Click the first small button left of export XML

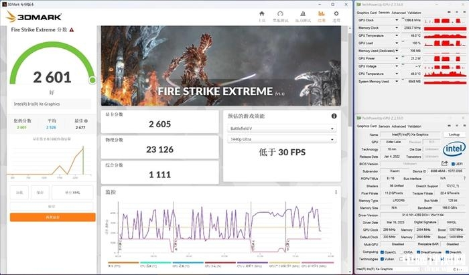click(x=19, y=193)
